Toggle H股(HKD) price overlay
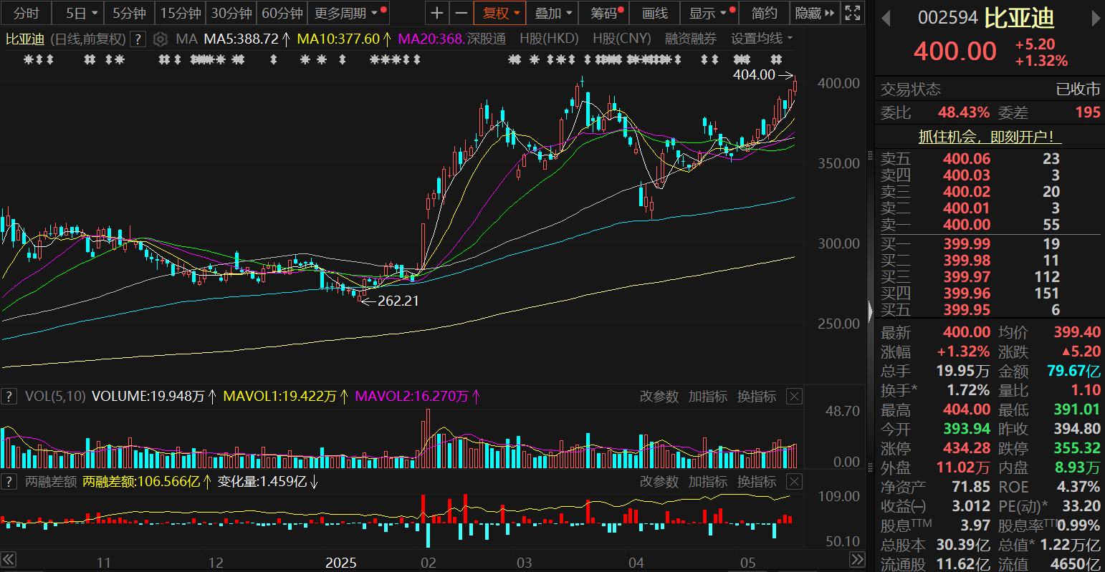The image size is (1105, 572). pyautogui.click(x=549, y=39)
